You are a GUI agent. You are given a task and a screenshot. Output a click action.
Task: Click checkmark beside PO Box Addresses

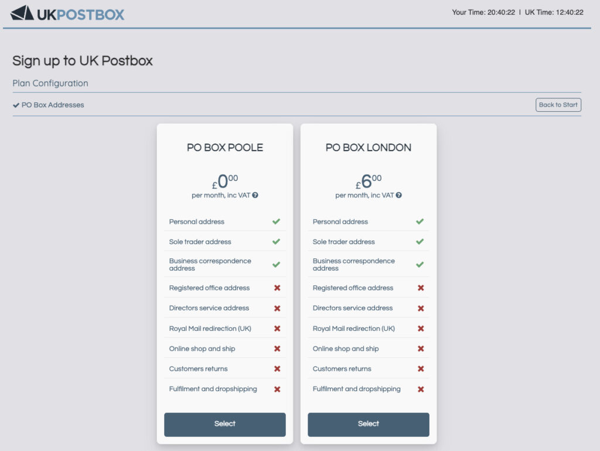pyautogui.click(x=16, y=105)
